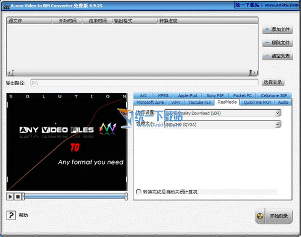
Task: Click the Start Time (开始时间) column header
Action: pyautogui.click(x=67, y=21)
